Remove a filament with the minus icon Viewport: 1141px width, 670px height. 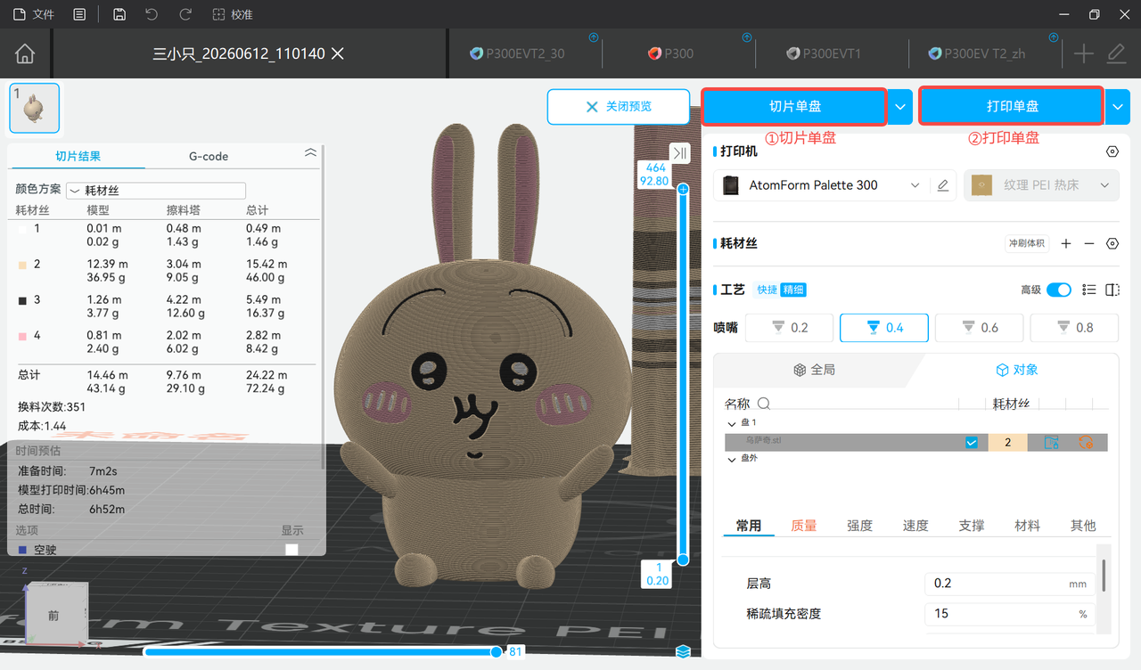coord(1088,243)
